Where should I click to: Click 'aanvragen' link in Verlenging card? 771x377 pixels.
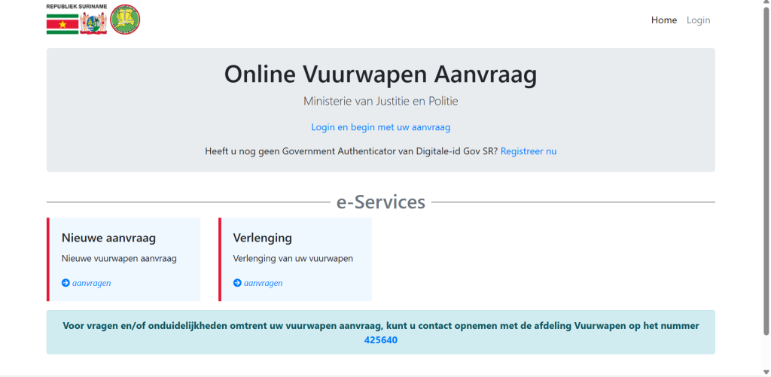263,283
